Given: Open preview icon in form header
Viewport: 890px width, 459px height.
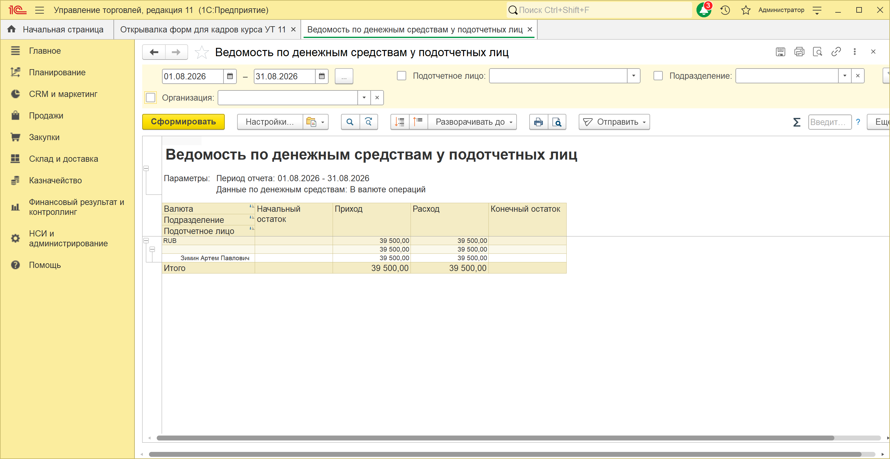Looking at the screenshot, I should (817, 52).
